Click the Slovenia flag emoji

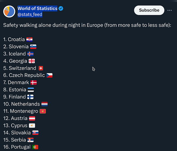pyautogui.click(x=33, y=47)
